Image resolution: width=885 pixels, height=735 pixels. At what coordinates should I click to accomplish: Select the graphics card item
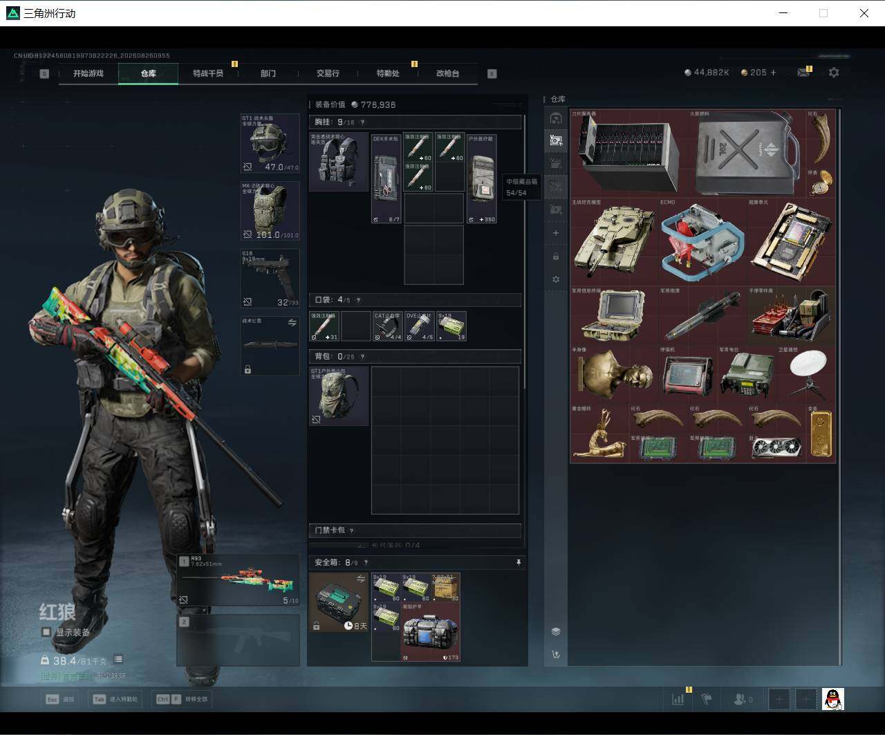(776, 448)
